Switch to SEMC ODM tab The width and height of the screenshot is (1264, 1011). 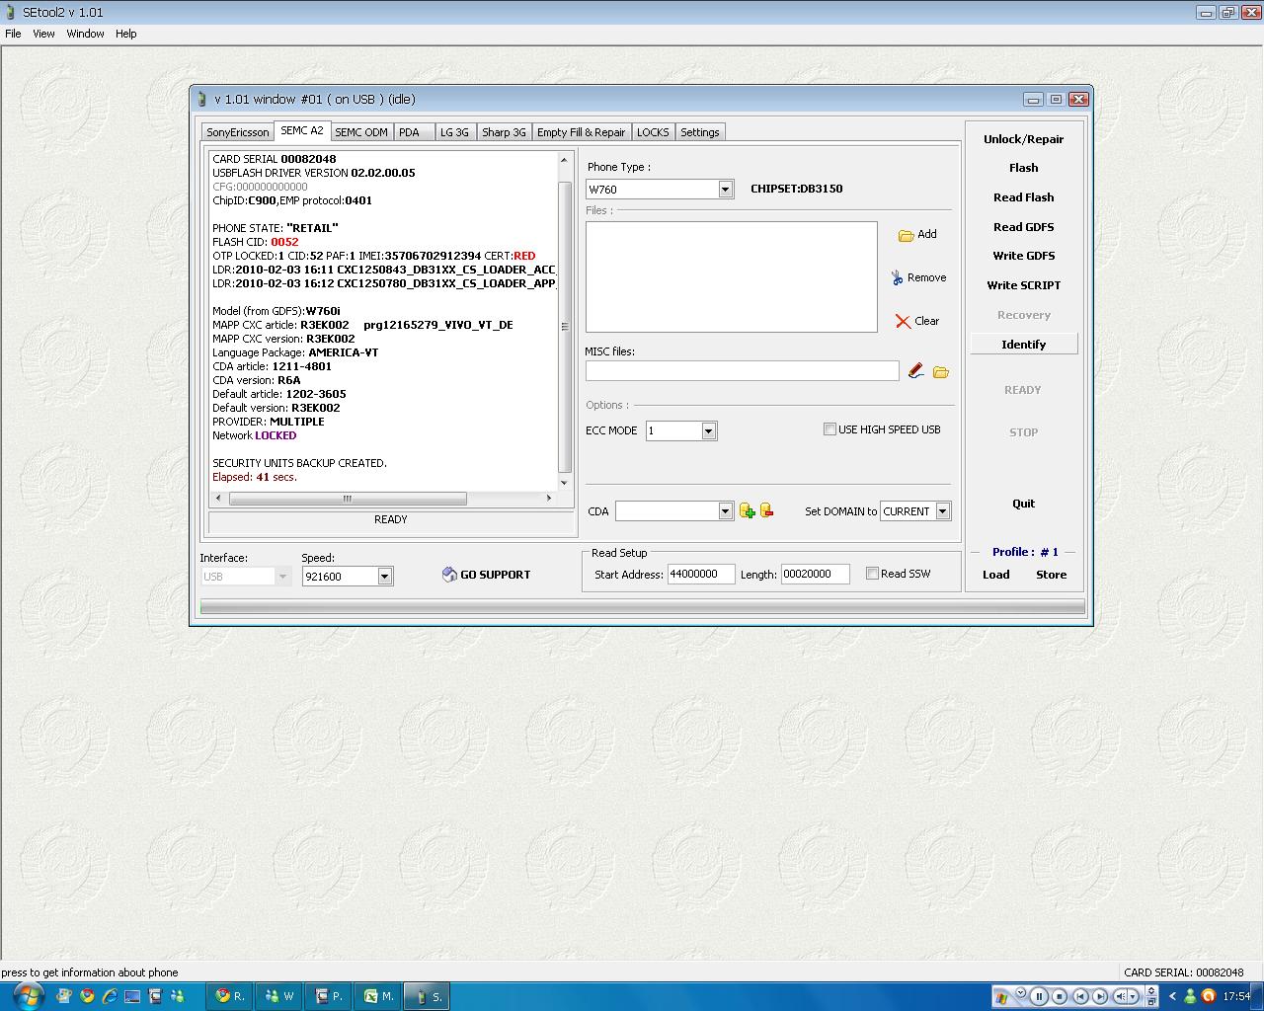point(361,132)
